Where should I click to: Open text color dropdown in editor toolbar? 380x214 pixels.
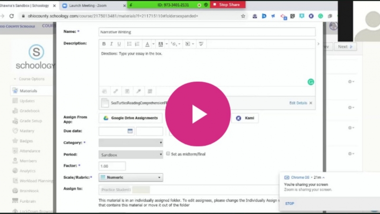(x=149, y=44)
